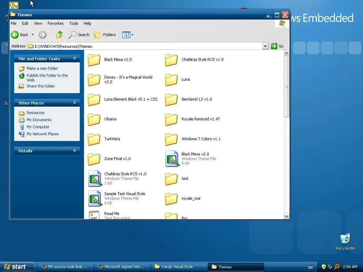Go to My Network Places
The width and height of the screenshot is (363, 272).
coord(43,134)
